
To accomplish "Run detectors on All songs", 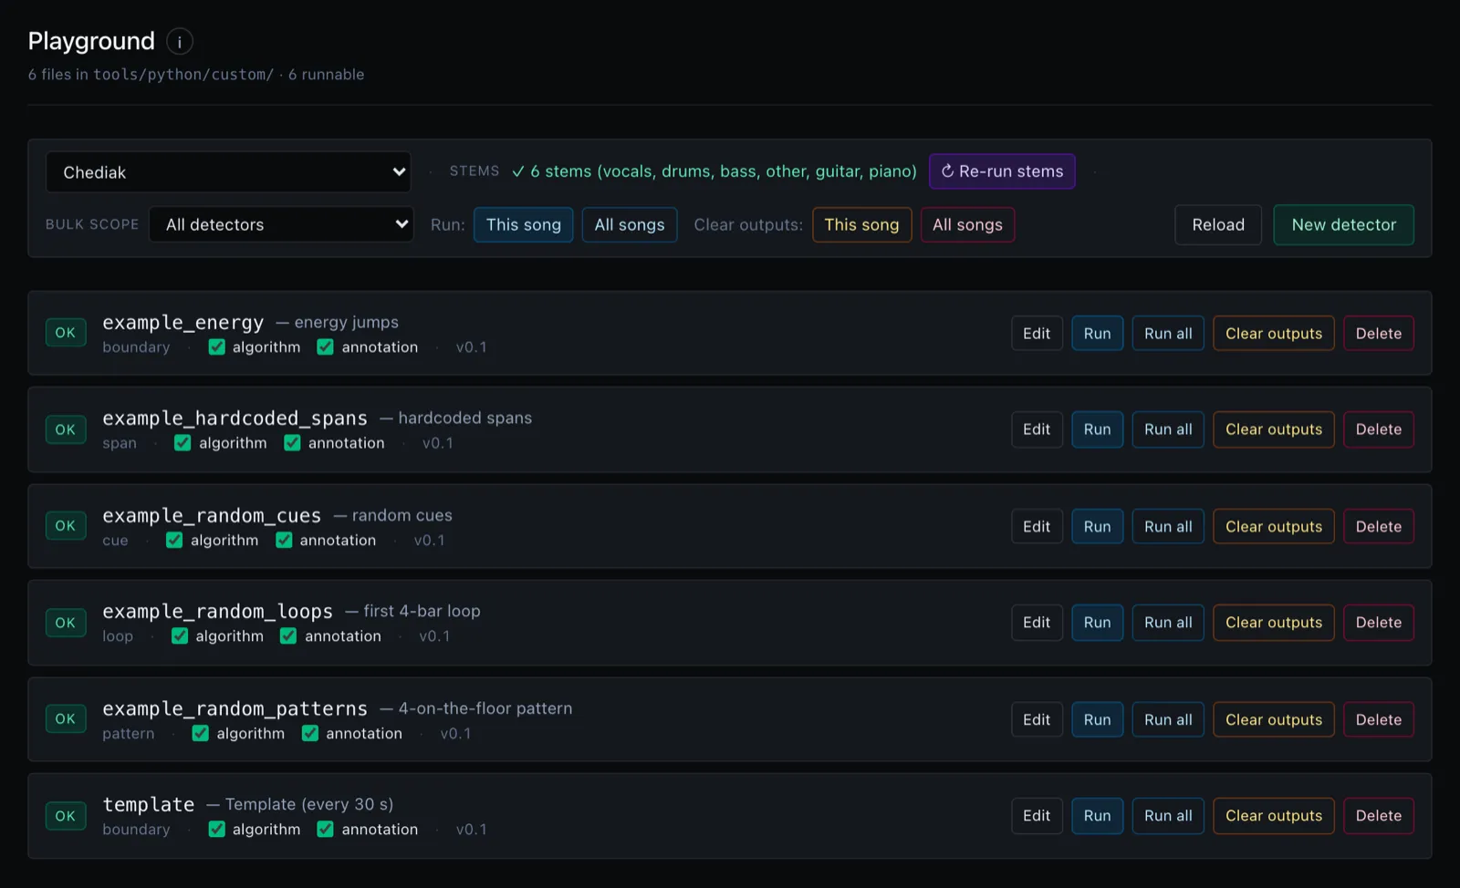I will tap(630, 225).
